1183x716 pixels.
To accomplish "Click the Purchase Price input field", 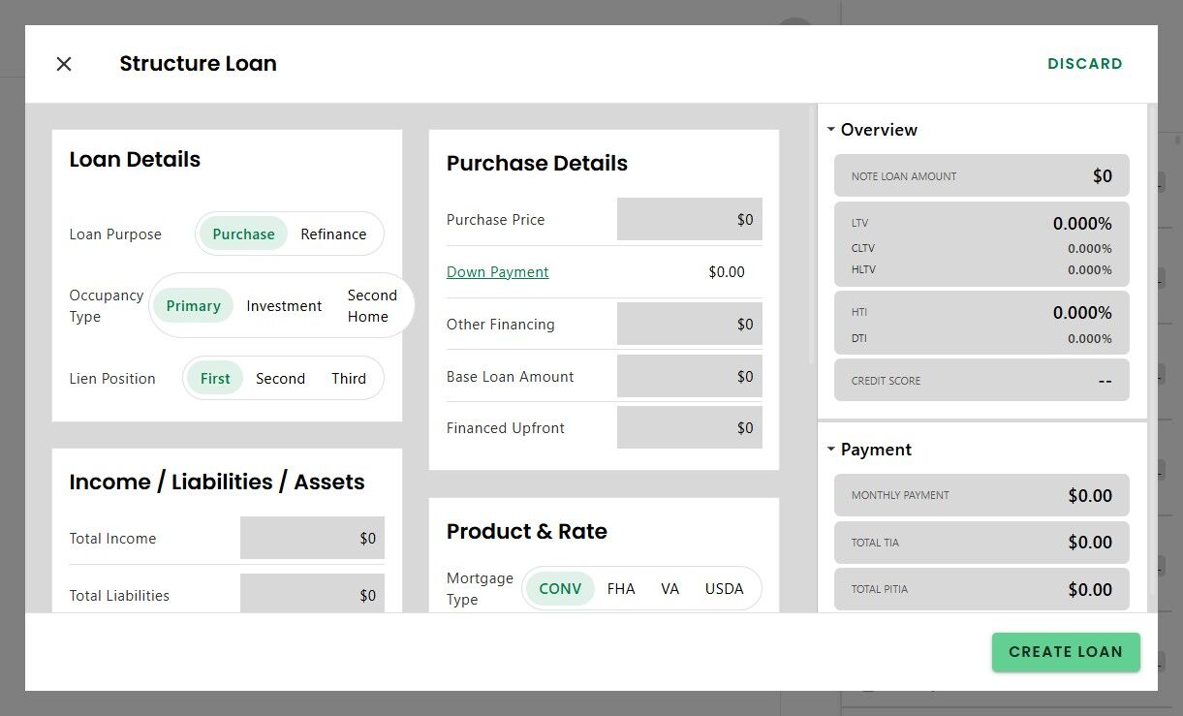I will coord(690,220).
